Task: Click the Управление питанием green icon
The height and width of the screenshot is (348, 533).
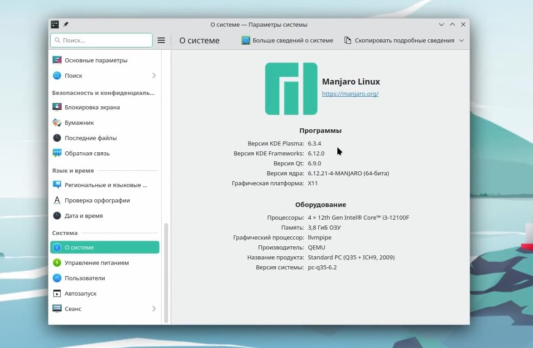Action: [57, 263]
